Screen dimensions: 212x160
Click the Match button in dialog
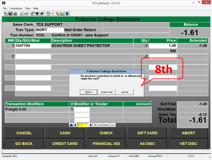pyautogui.click(x=89, y=92)
